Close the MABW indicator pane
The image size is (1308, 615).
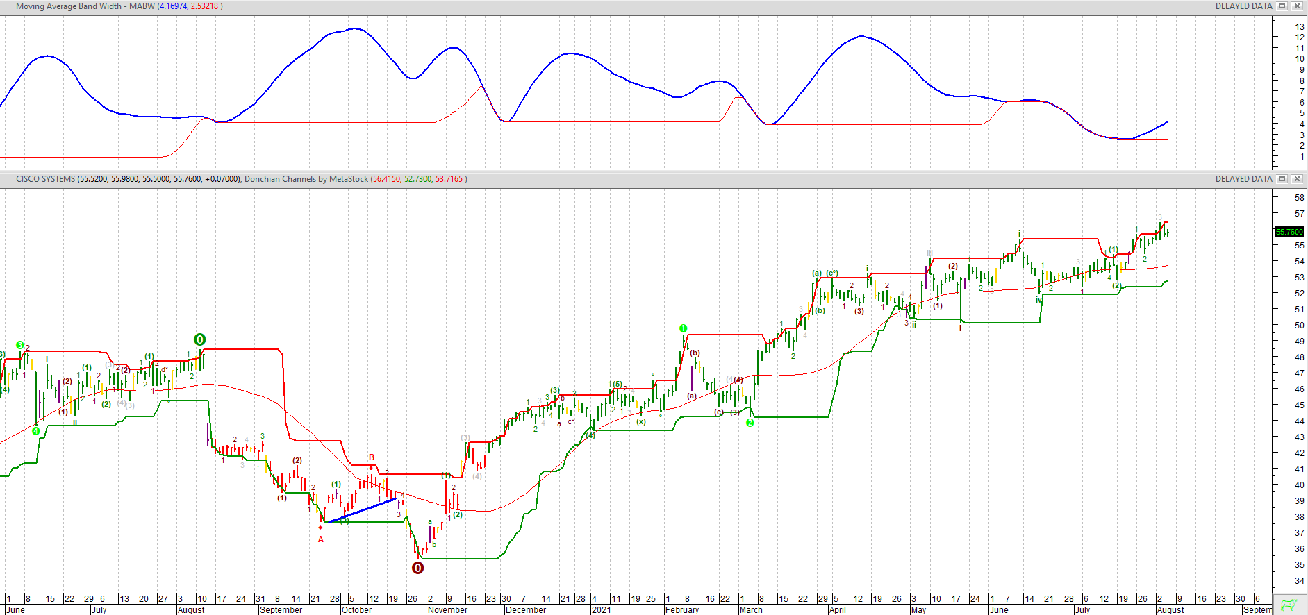1296,6
